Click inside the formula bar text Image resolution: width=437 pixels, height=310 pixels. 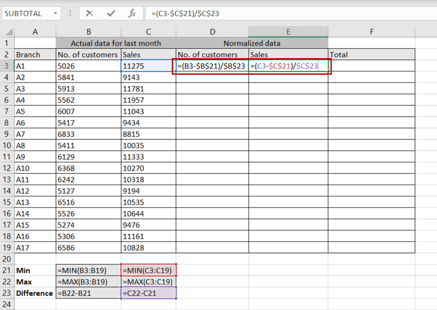(x=185, y=13)
